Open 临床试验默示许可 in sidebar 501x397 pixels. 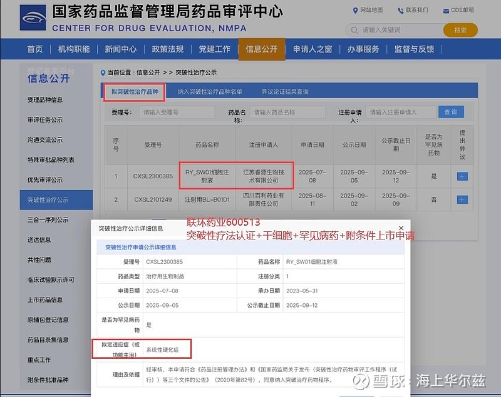[x=51, y=280]
